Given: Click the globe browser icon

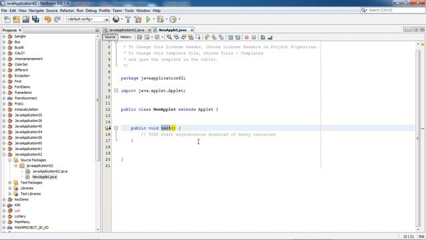Looking at the screenshot, I should coord(116,19).
